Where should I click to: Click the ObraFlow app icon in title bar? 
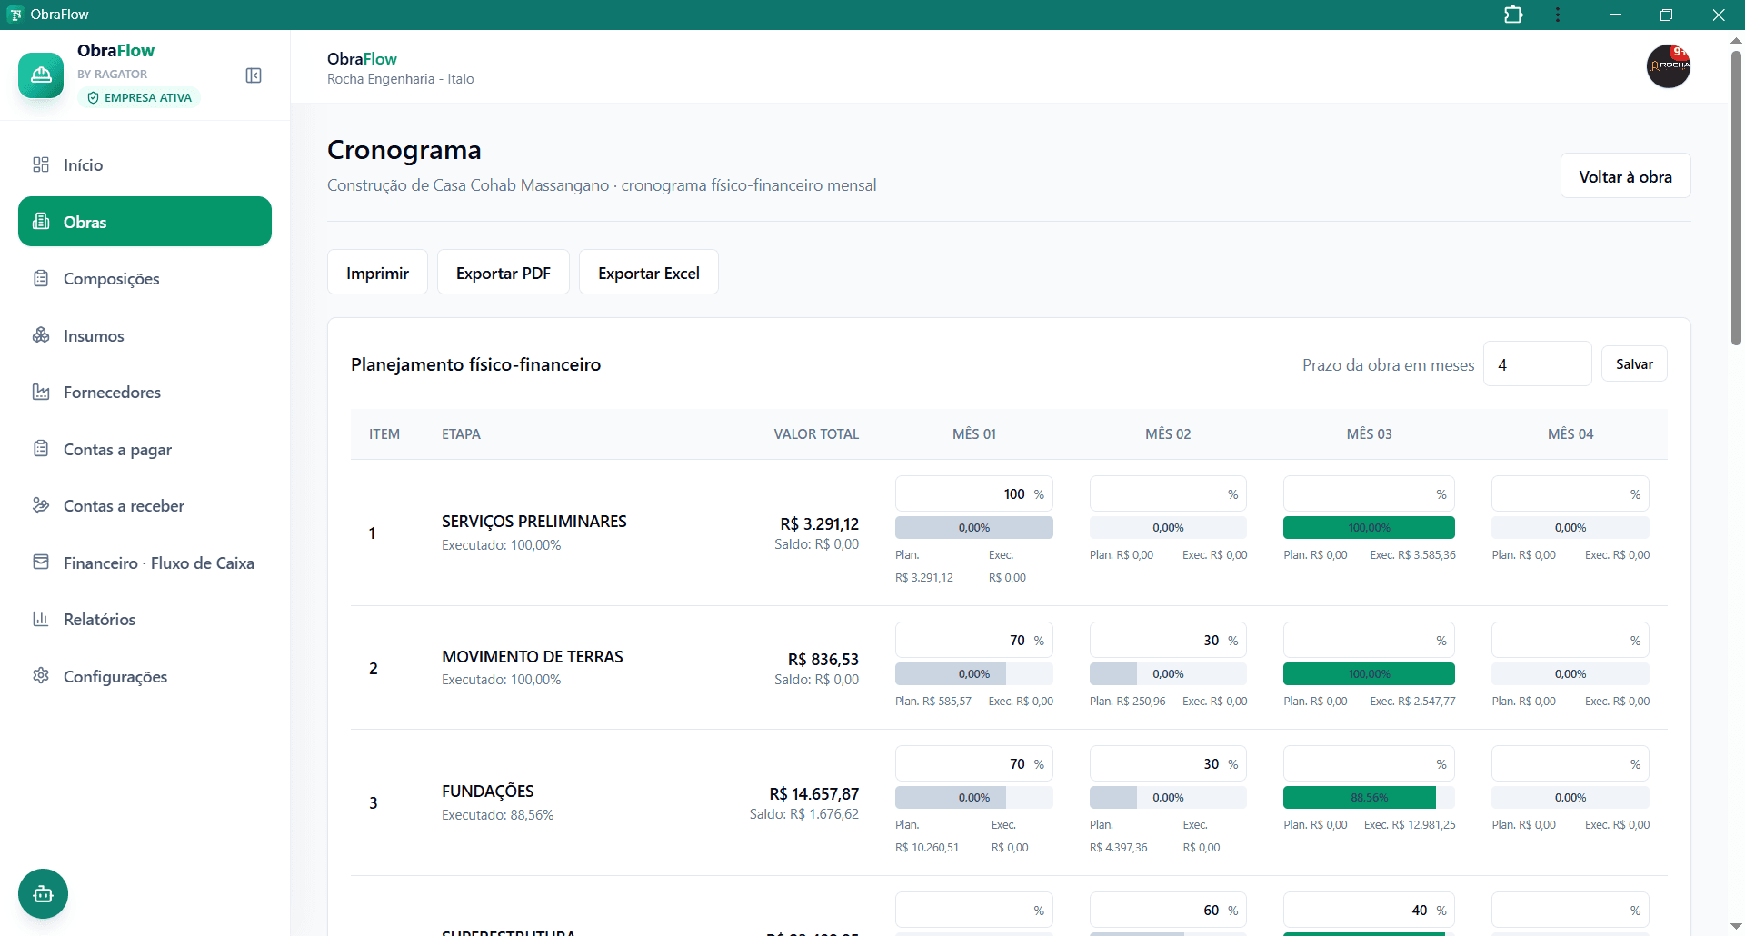point(15,15)
